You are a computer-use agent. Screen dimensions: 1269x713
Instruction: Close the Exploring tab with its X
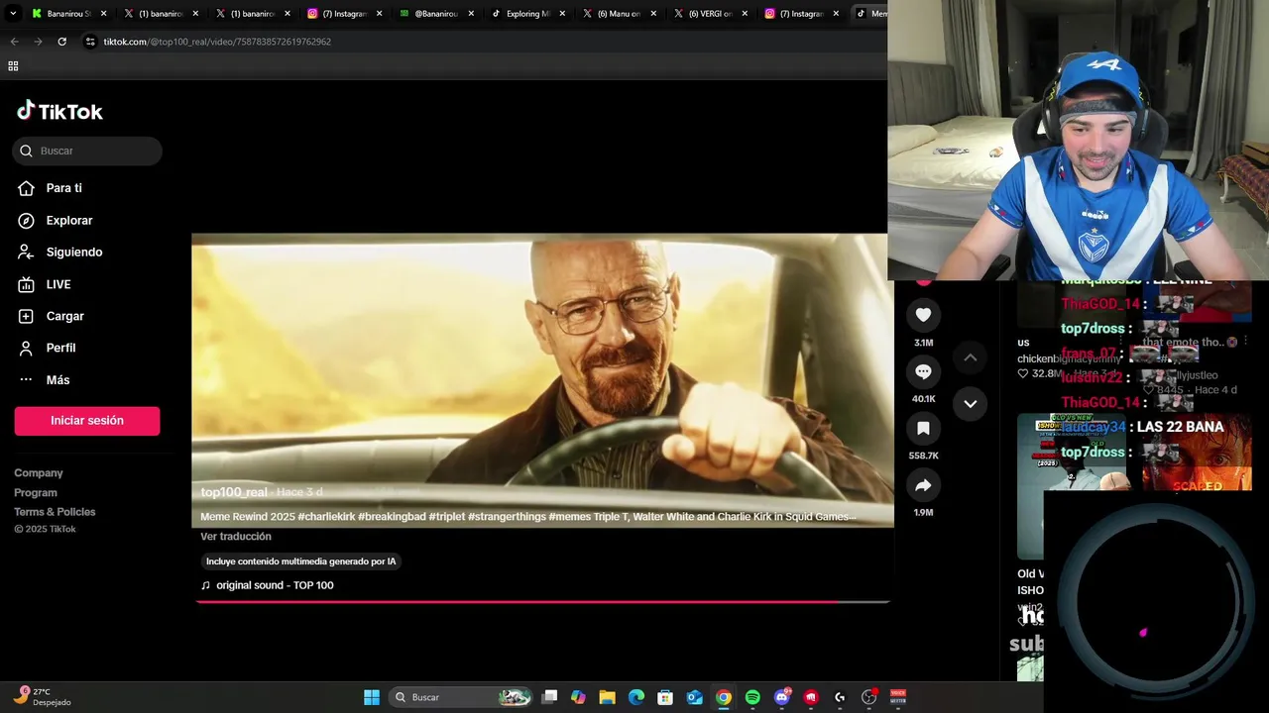click(x=562, y=14)
